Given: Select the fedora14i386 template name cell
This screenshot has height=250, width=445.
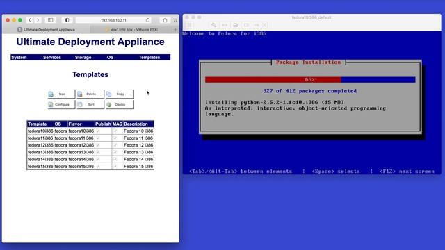Looking at the screenshot, I should click(x=40, y=159).
